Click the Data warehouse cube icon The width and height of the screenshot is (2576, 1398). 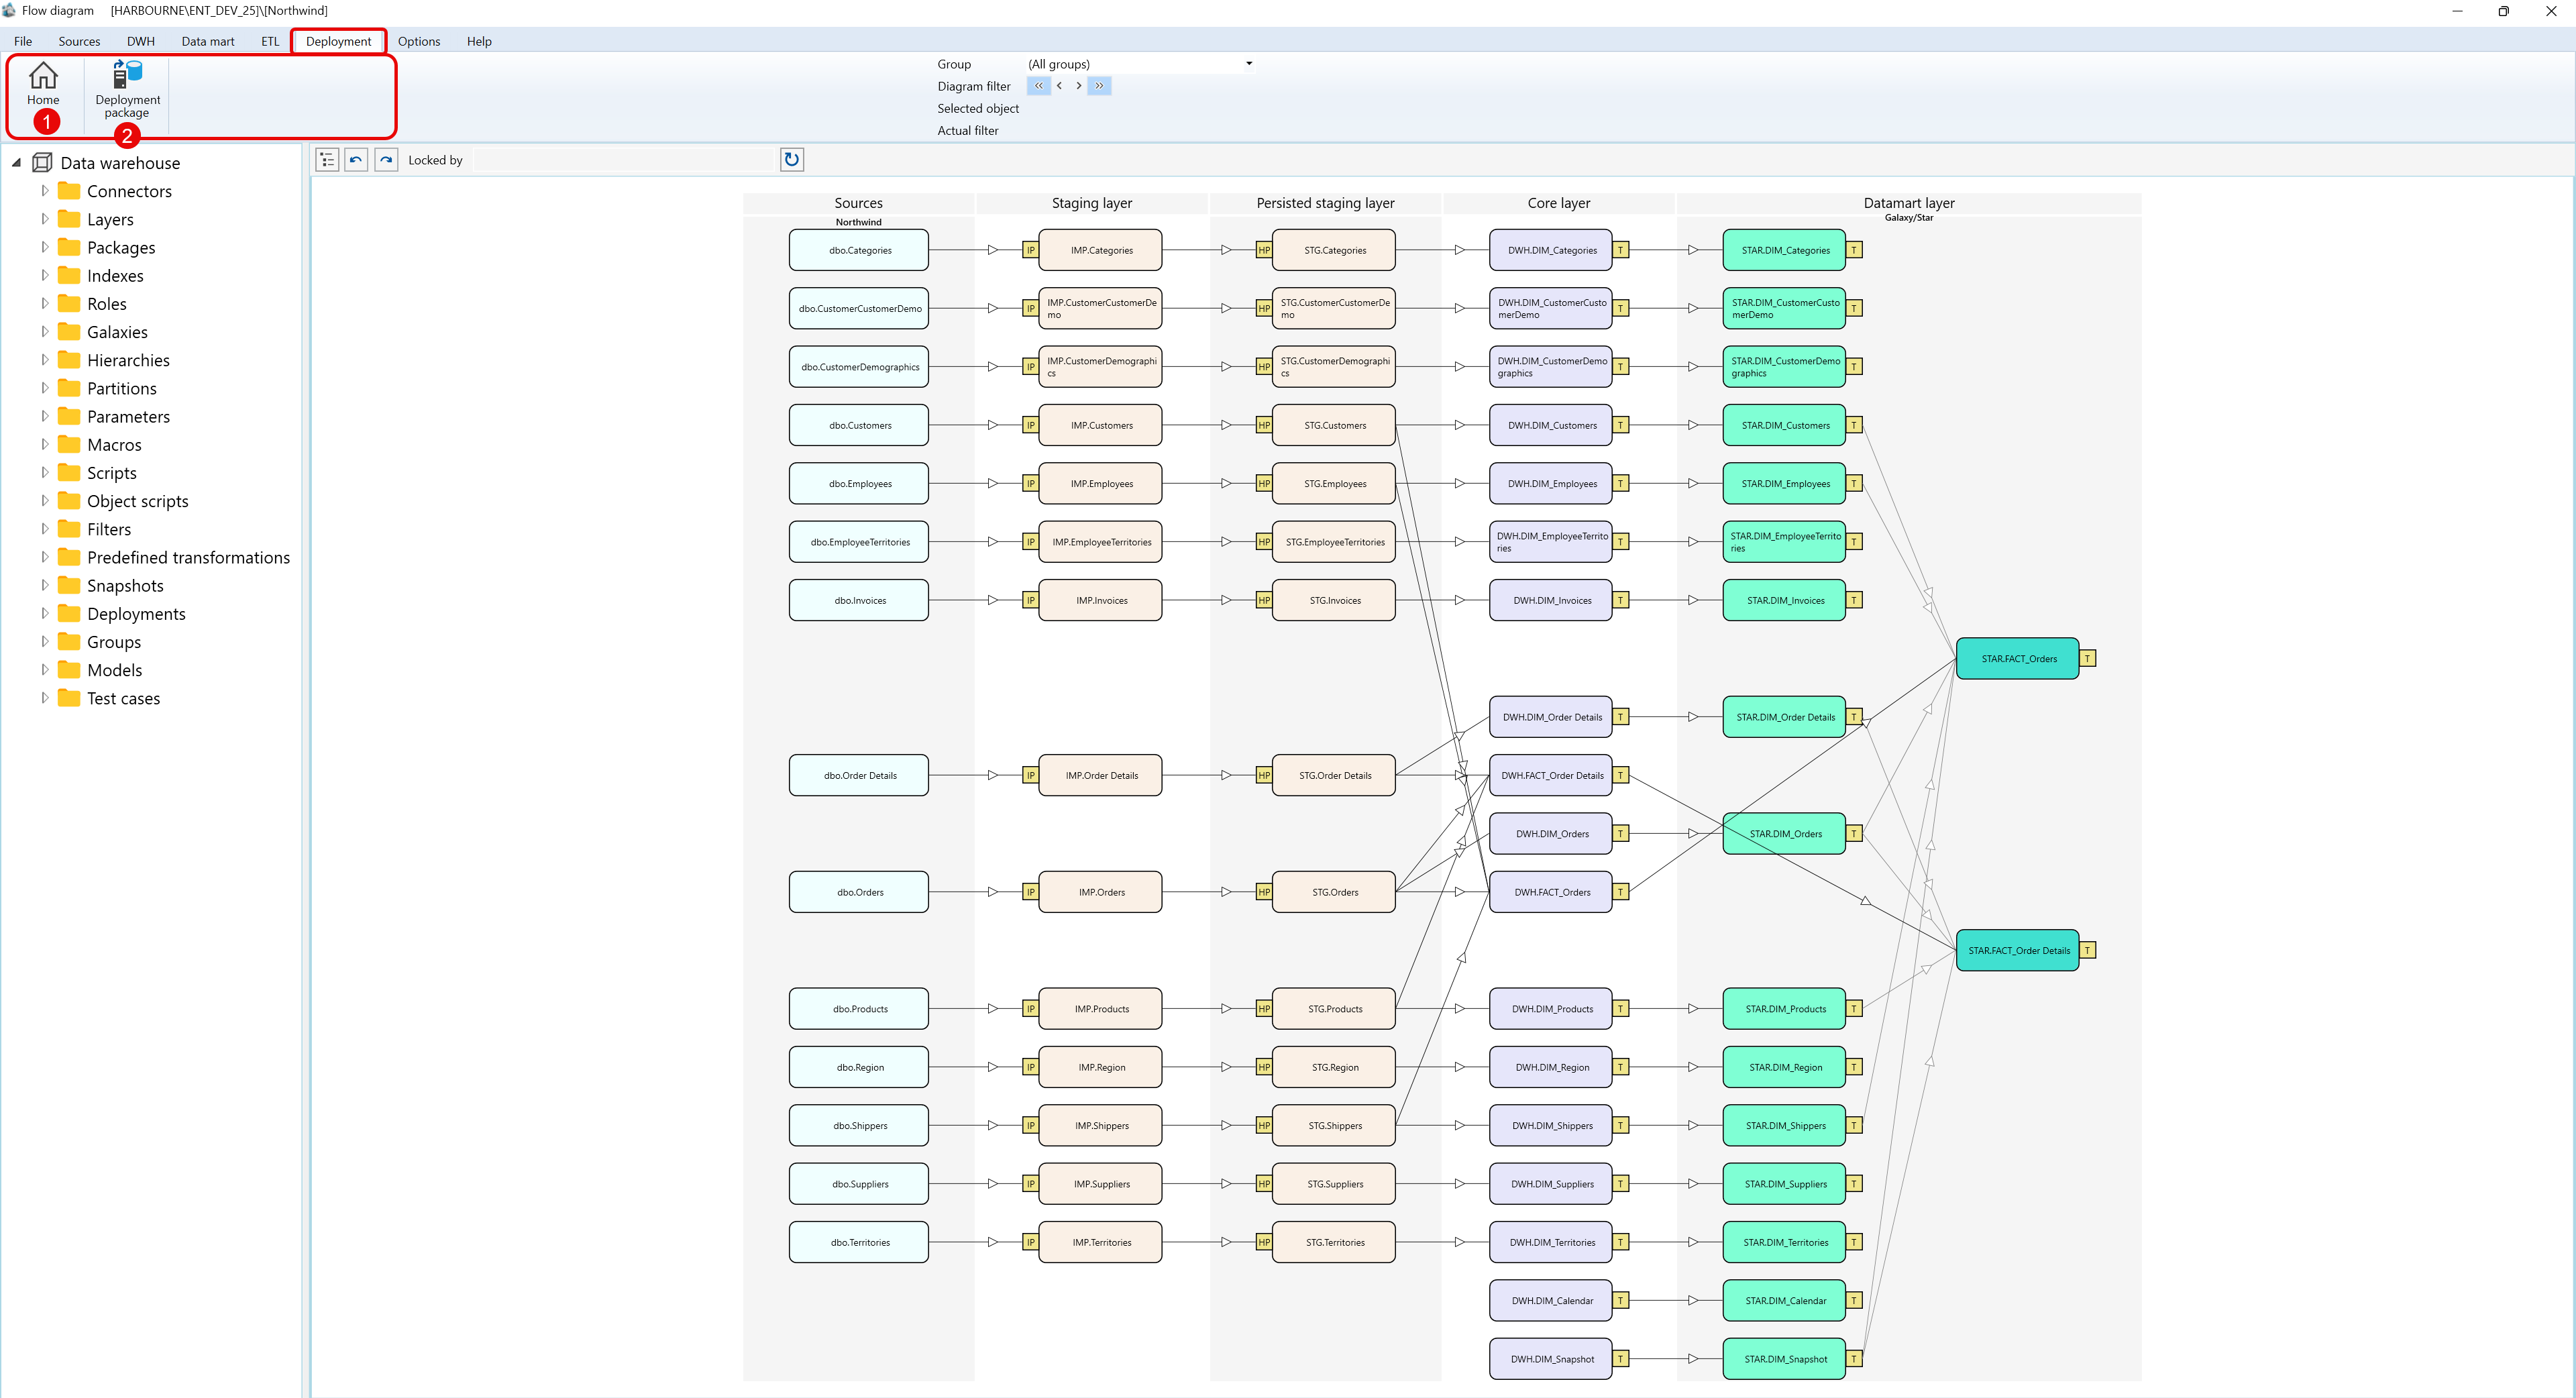(x=42, y=162)
